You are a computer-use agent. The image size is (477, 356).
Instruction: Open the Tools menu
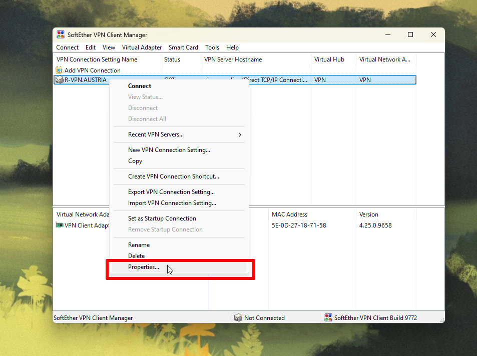212,47
